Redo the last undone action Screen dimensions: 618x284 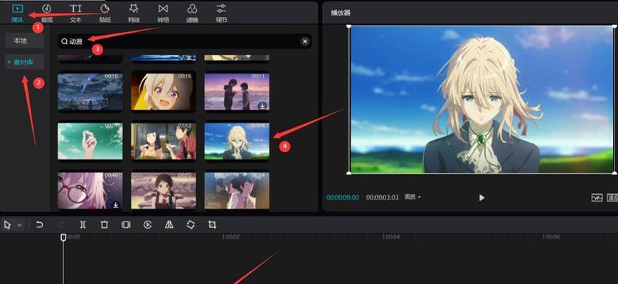tap(61, 224)
